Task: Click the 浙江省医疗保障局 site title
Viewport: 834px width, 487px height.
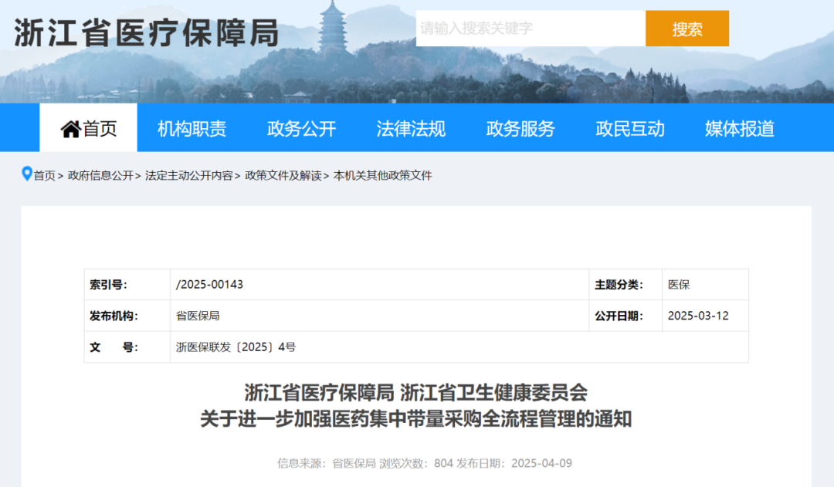Action: 147,33
